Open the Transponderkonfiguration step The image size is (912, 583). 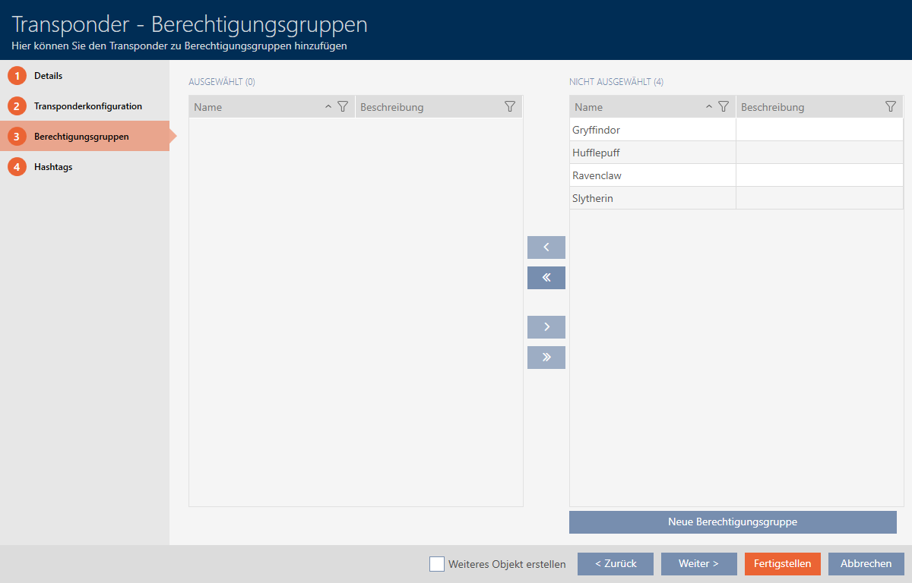pyautogui.click(x=87, y=106)
